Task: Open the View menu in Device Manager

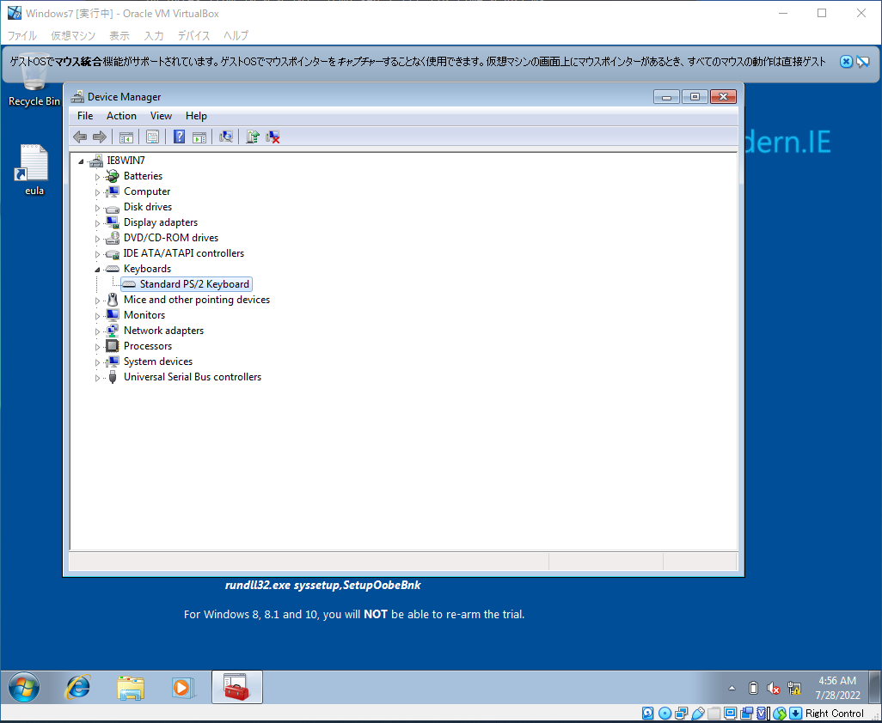Action: pyautogui.click(x=161, y=116)
